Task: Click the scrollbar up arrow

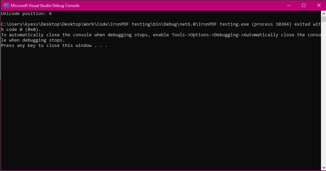Action: click(x=323, y=14)
